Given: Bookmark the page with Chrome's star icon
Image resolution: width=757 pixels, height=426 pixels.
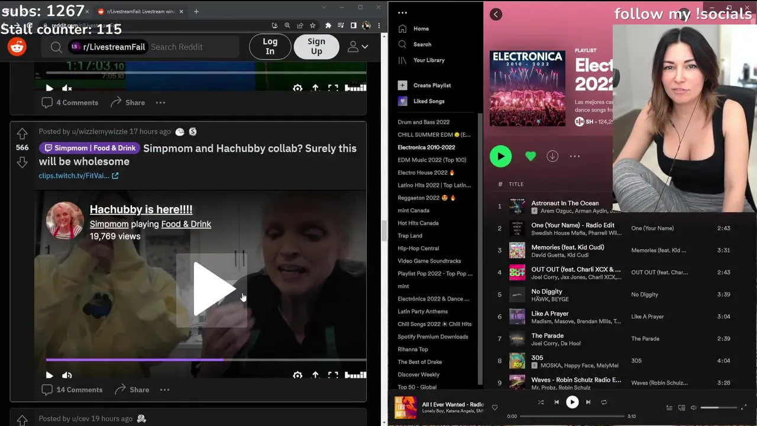Looking at the screenshot, I should coord(312,25).
